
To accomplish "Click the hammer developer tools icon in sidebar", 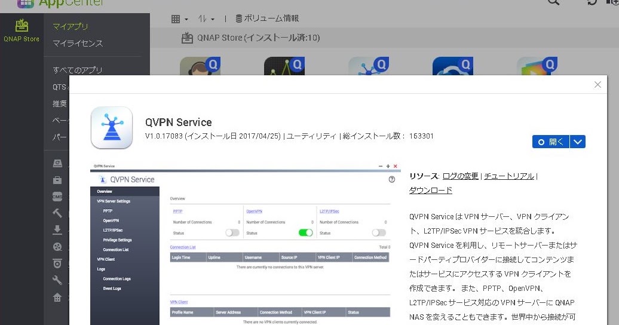I will click(57, 213).
